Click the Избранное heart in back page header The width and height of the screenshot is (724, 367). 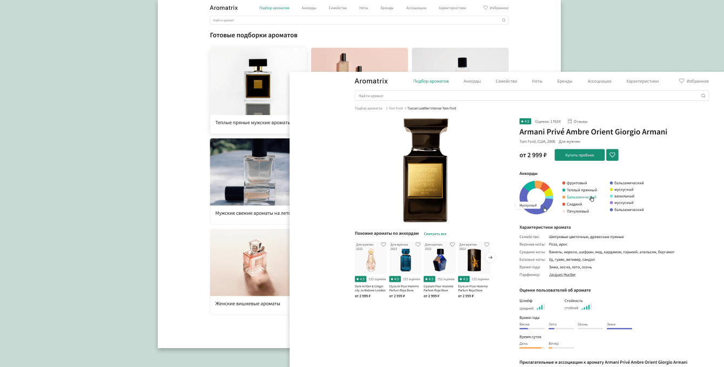(485, 8)
